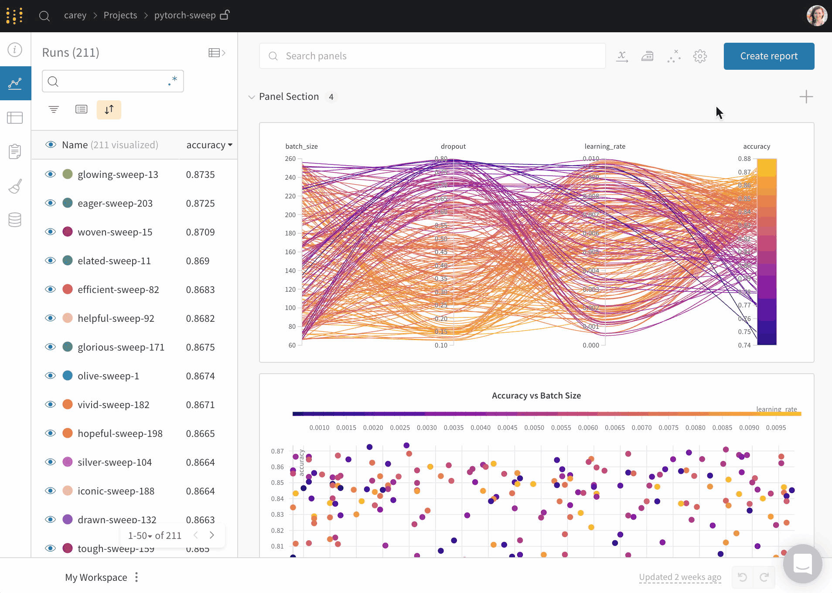This screenshot has width=832, height=593.
Task: Click the olive-sweep-1 run color dot
Action: tap(68, 376)
